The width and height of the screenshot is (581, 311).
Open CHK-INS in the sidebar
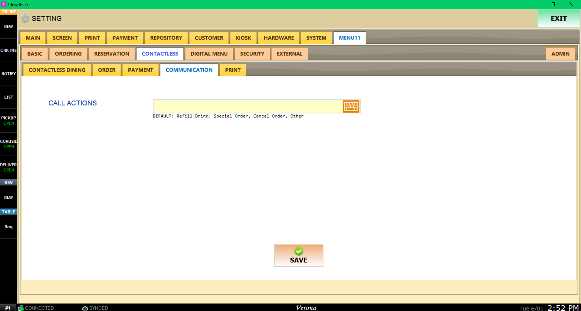coord(8,50)
